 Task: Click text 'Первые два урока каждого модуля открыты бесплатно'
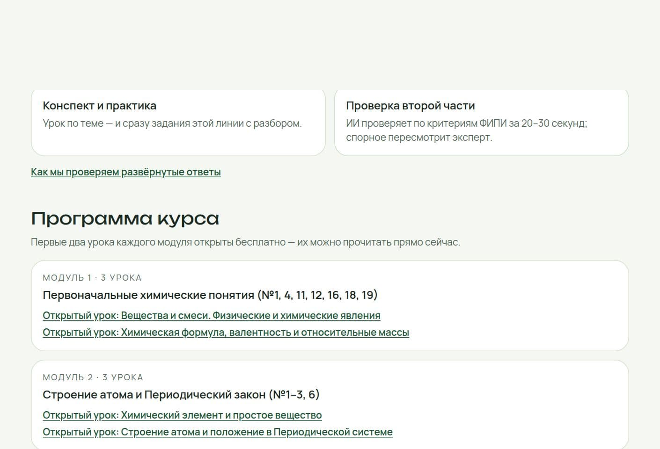click(x=158, y=242)
